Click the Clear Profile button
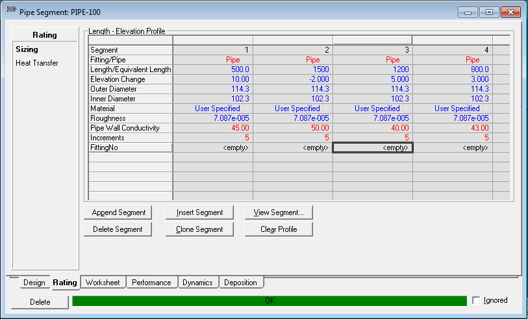The height and width of the screenshot is (319, 528). click(279, 229)
